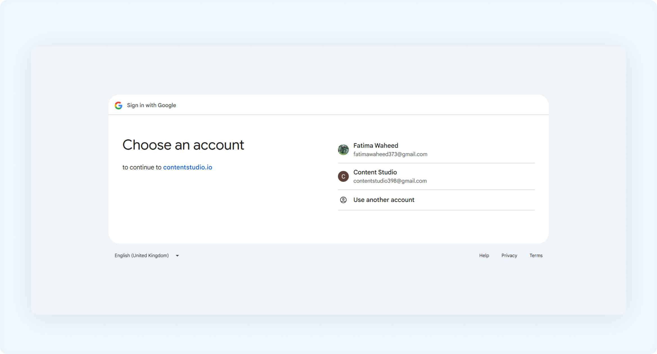Click the Sign in with Google header text

click(152, 105)
